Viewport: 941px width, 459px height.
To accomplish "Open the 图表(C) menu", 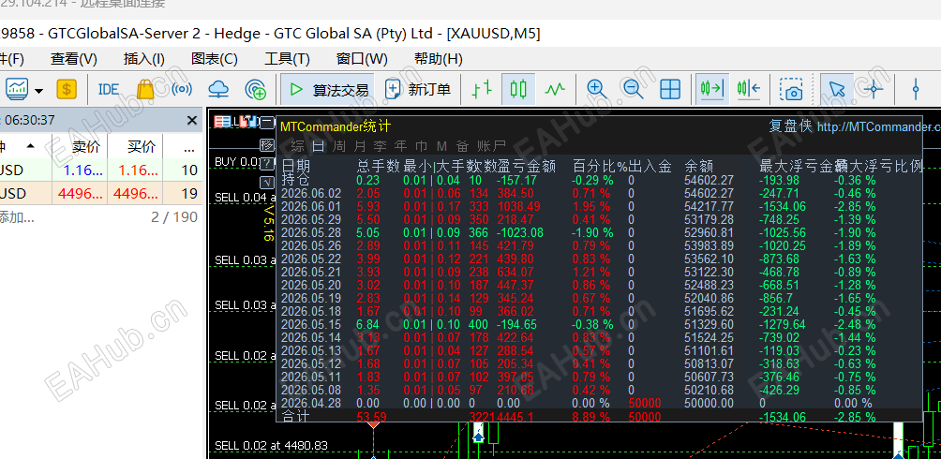I will pyautogui.click(x=215, y=59).
